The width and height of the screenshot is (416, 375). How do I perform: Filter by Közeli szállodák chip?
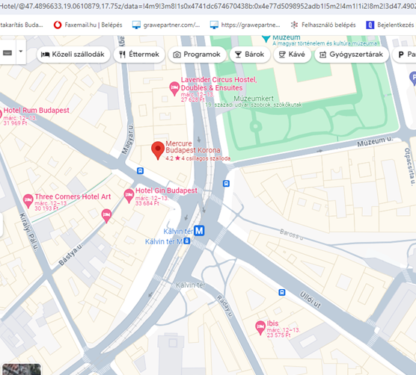point(73,55)
